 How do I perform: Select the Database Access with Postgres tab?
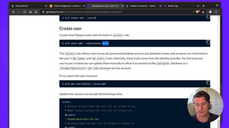106,6
